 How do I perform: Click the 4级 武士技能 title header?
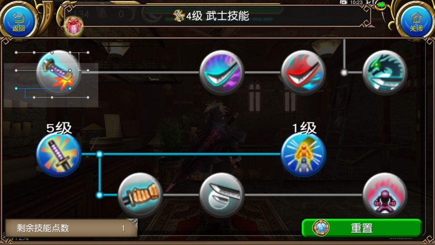[211, 16]
